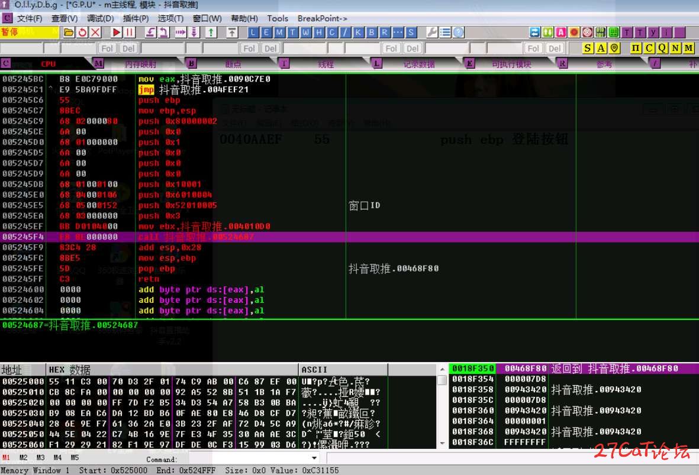The image size is (699, 475).
Task: Click the yellow Π button
Action: click(636, 48)
